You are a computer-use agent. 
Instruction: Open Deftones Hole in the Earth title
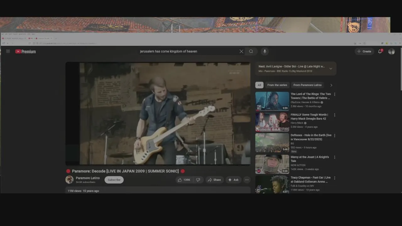tap(311, 137)
